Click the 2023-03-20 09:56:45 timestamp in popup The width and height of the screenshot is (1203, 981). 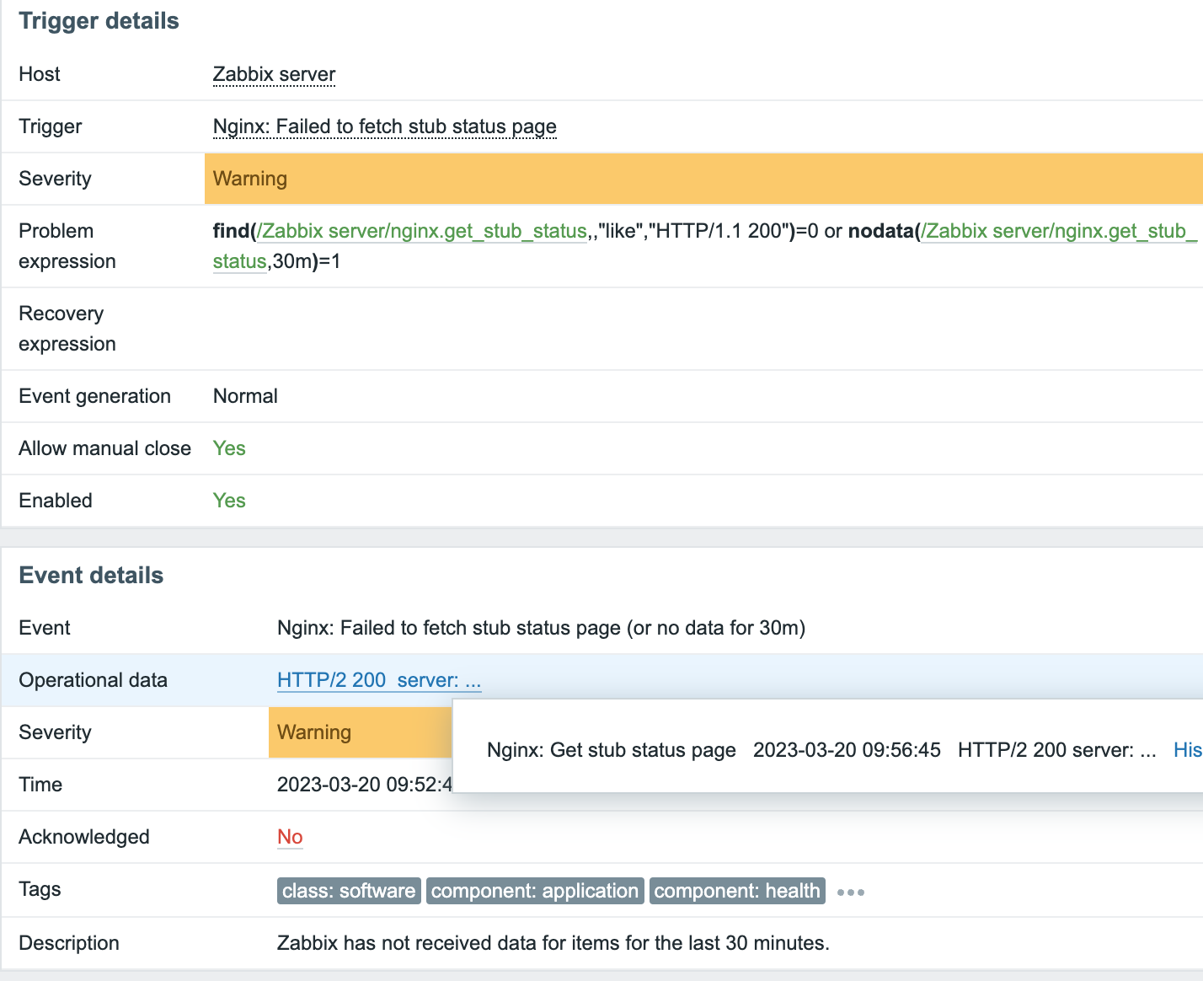[x=847, y=750]
